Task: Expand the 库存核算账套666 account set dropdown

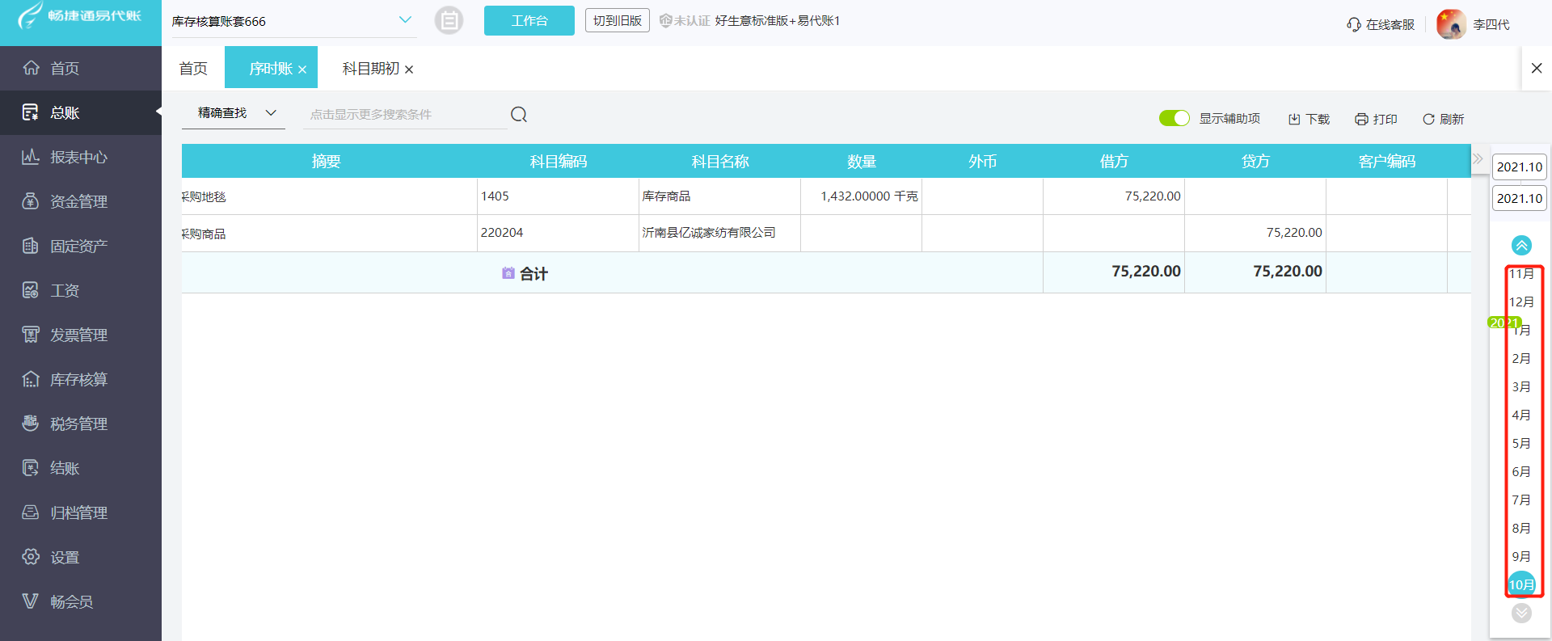Action: [x=405, y=20]
